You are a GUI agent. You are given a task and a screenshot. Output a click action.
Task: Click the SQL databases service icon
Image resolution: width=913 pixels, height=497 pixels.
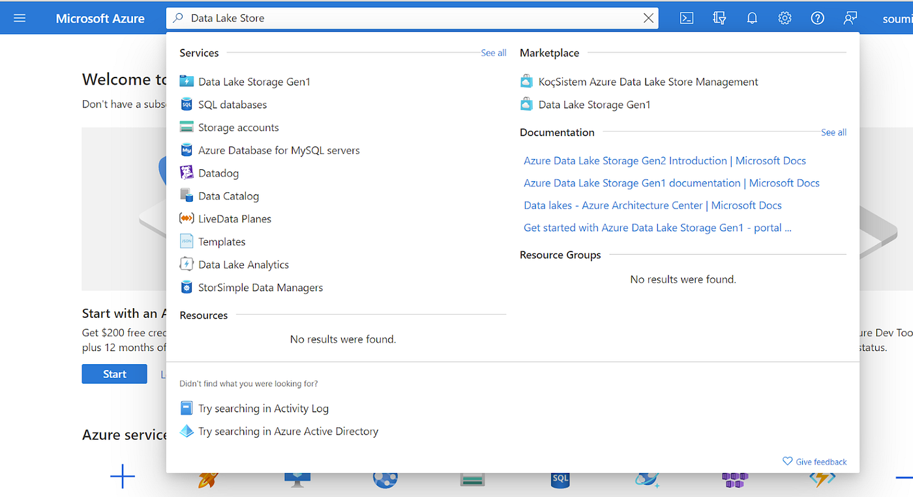186,104
